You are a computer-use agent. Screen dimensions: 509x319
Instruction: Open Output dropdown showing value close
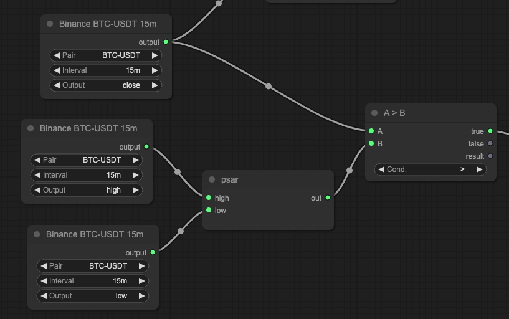click(x=106, y=85)
